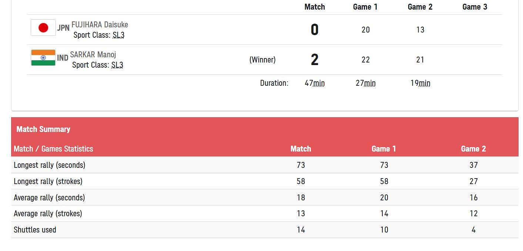The height and width of the screenshot is (251, 523).
Task: Open FUJIHARA Daisuke player link
Action: [x=100, y=25]
